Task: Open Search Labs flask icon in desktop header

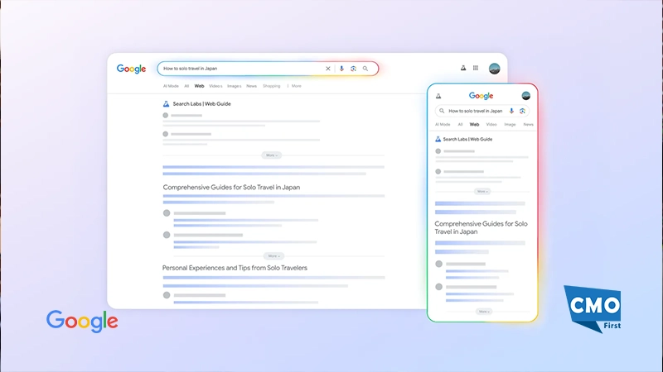Action: click(x=463, y=68)
